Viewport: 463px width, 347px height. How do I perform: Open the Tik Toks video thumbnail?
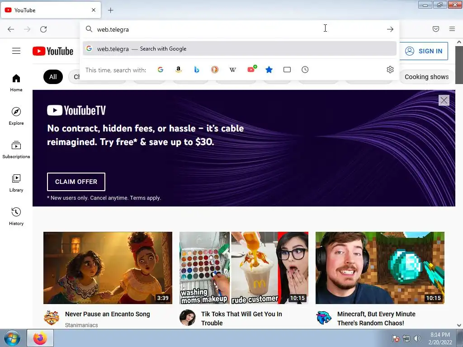(x=244, y=268)
